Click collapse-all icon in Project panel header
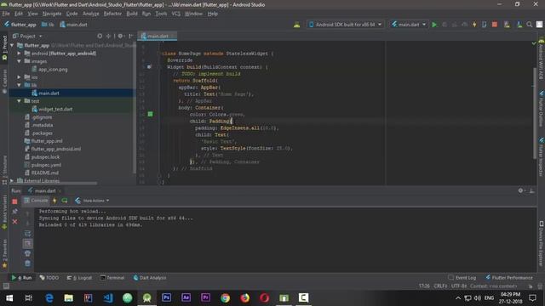Image resolution: width=545 pixels, height=306 pixels. pos(108,36)
